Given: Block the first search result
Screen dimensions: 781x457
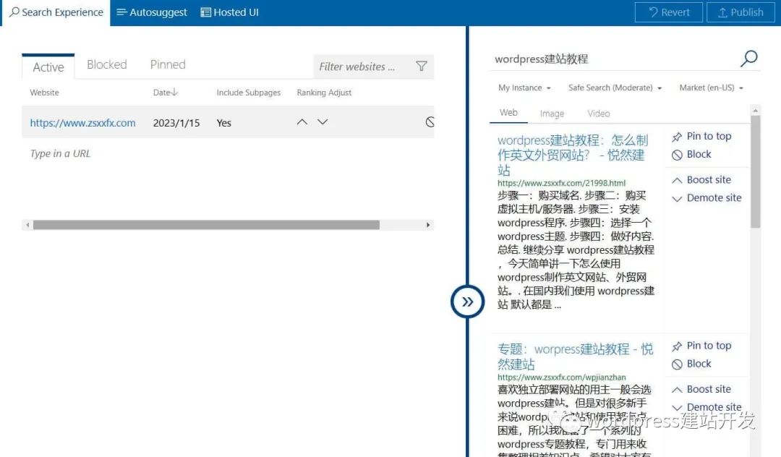Looking at the screenshot, I should tap(691, 154).
